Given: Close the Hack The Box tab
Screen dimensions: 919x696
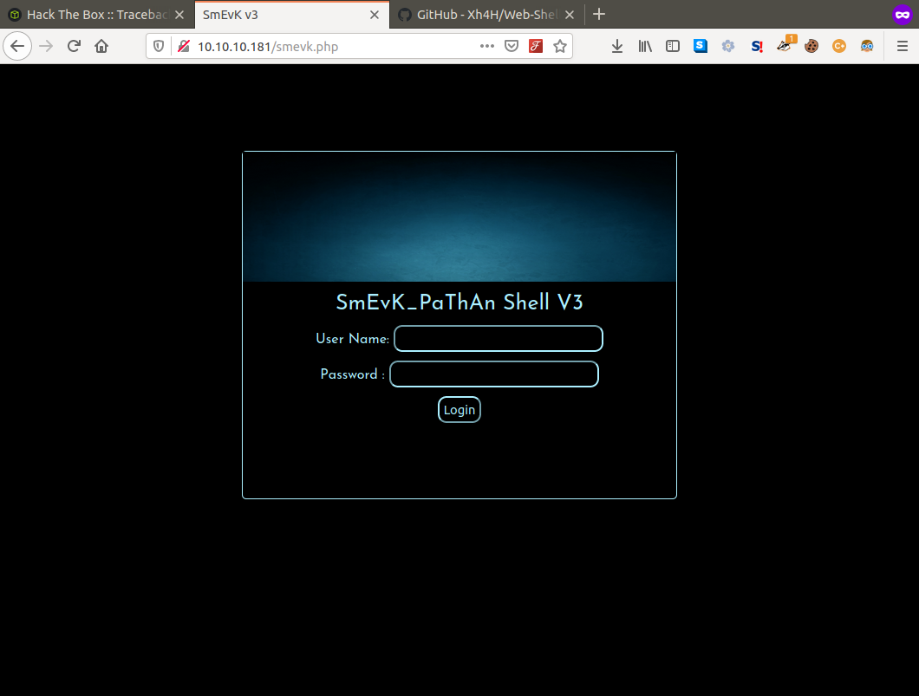Looking at the screenshot, I should point(179,15).
